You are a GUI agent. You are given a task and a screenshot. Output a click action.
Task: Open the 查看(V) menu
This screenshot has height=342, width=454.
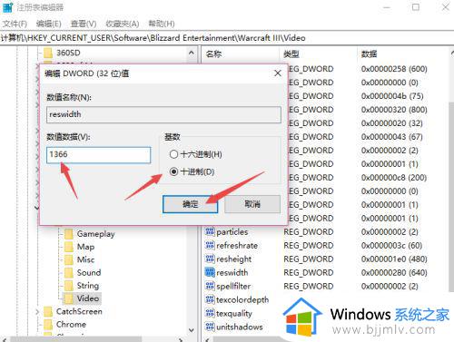click(84, 24)
